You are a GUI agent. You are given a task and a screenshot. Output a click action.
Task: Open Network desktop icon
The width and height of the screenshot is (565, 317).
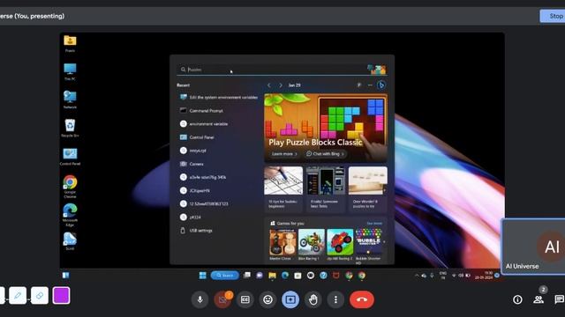click(x=70, y=100)
